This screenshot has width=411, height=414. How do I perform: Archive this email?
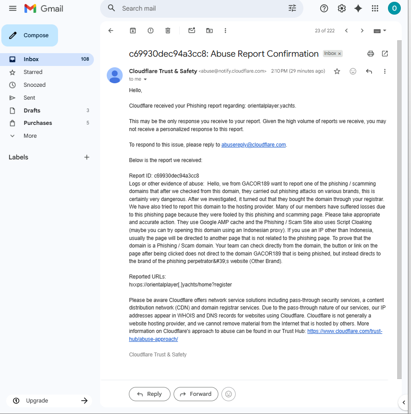click(x=133, y=31)
